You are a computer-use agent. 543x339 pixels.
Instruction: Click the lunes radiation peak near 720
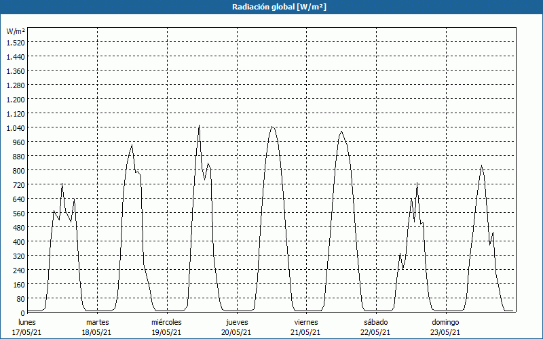click(62, 184)
